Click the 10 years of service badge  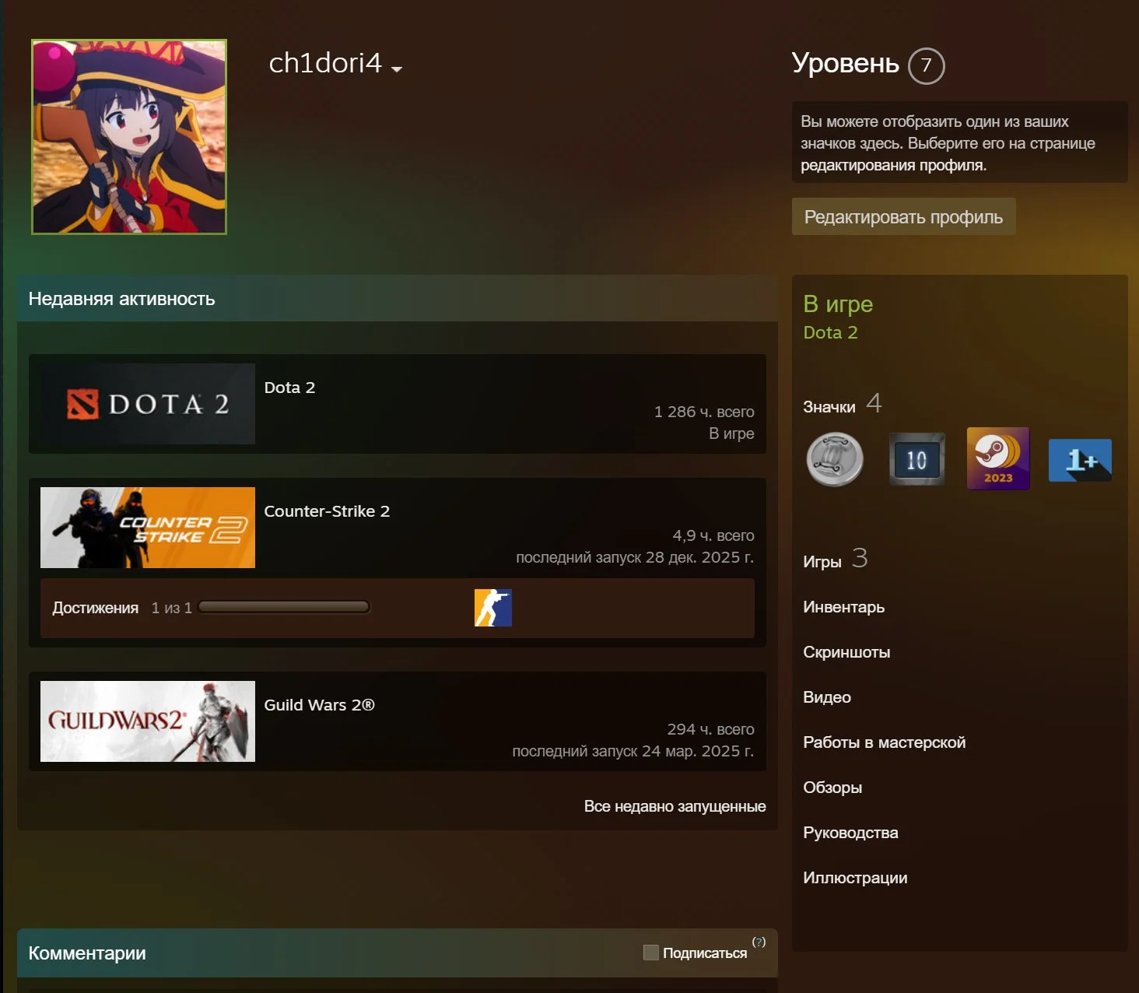pyautogui.click(x=917, y=459)
